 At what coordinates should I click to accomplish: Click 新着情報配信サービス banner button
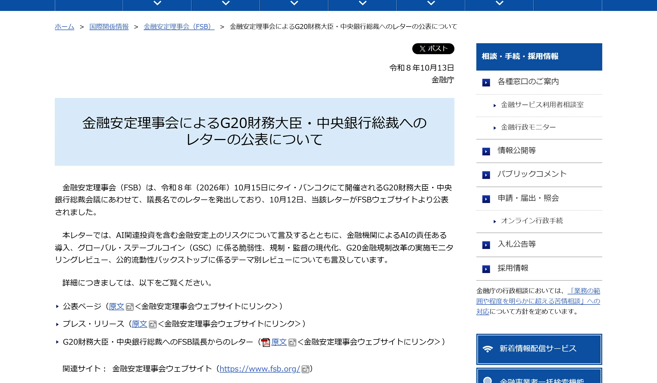[x=539, y=349]
